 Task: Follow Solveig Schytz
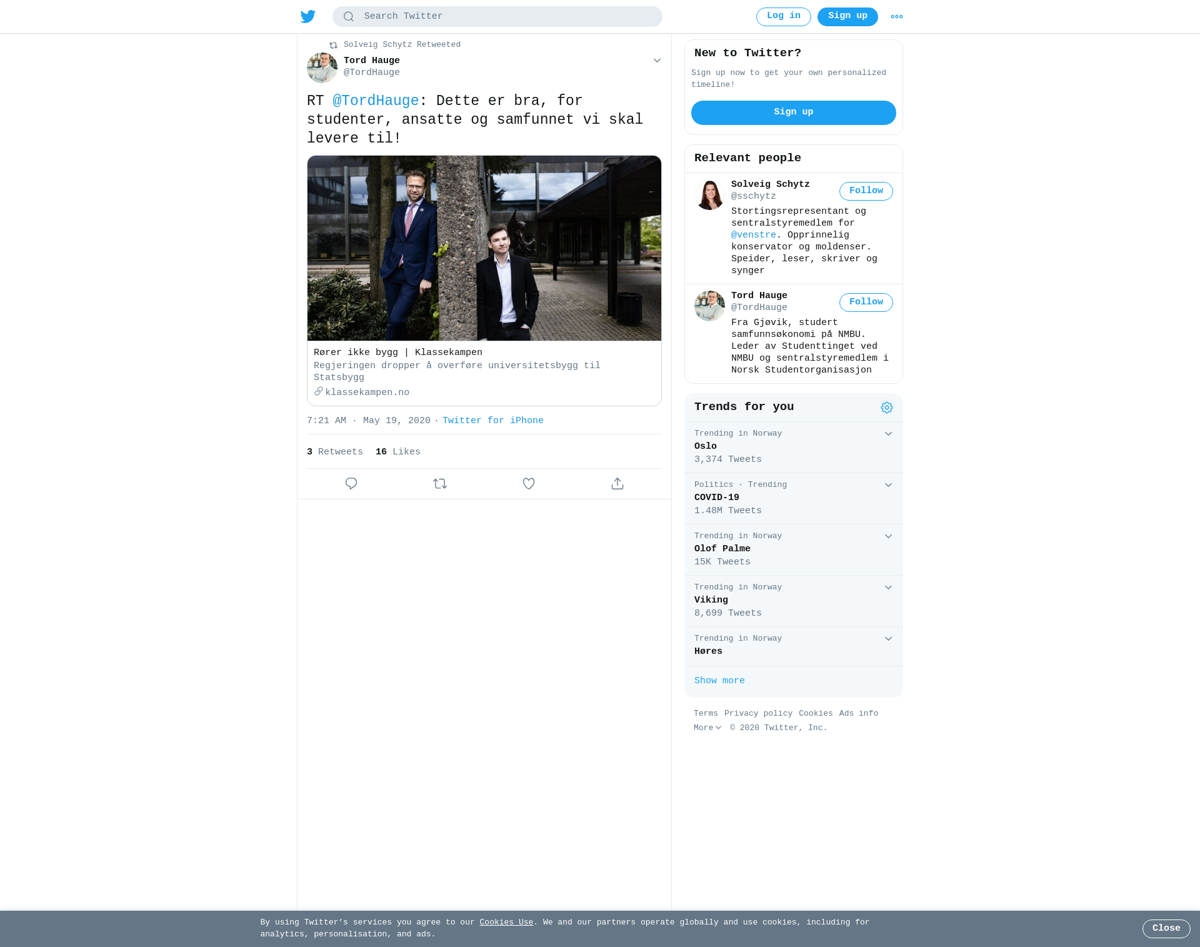click(866, 191)
